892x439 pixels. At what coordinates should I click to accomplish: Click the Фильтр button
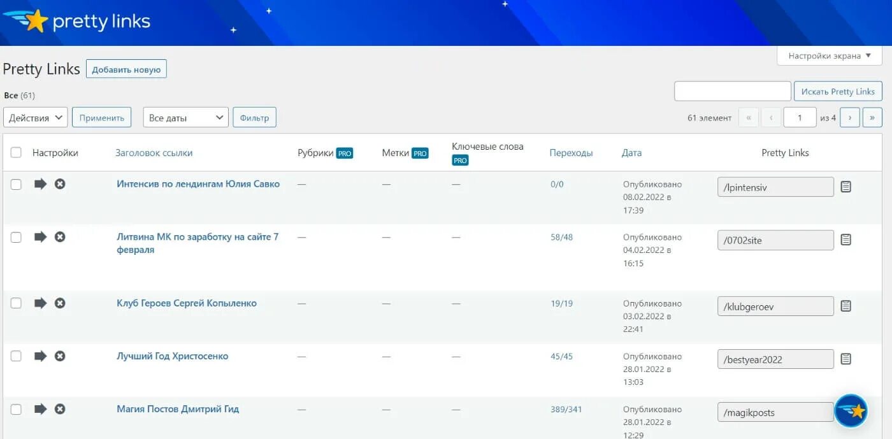point(254,117)
